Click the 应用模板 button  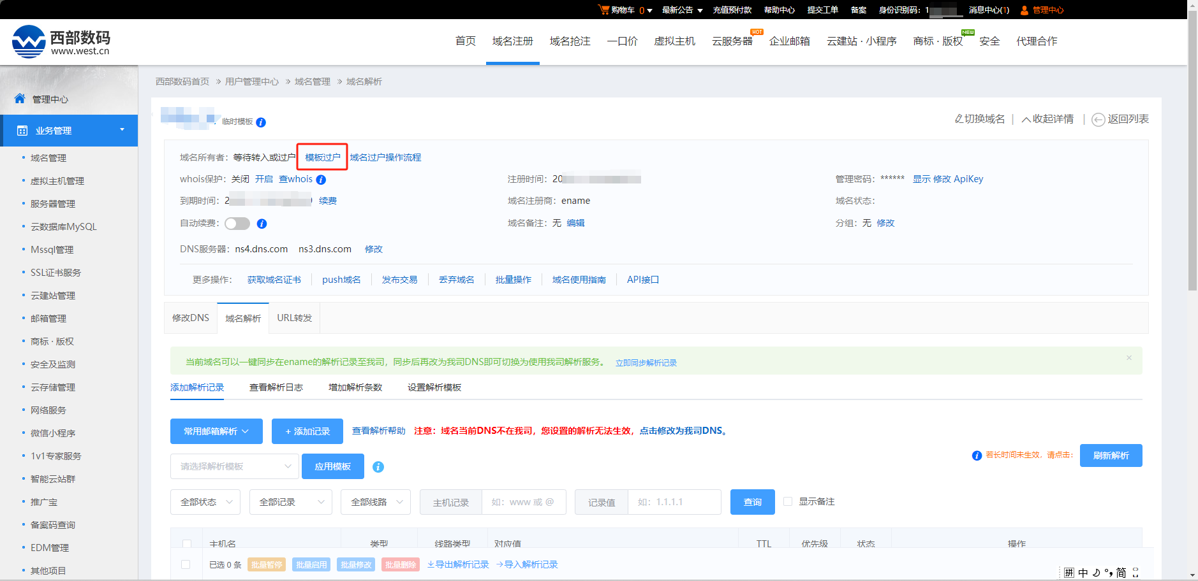click(333, 466)
